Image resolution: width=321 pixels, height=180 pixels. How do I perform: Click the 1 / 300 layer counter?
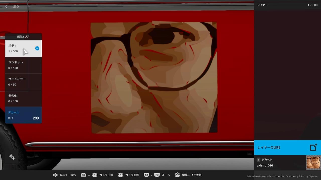point(312,5)
